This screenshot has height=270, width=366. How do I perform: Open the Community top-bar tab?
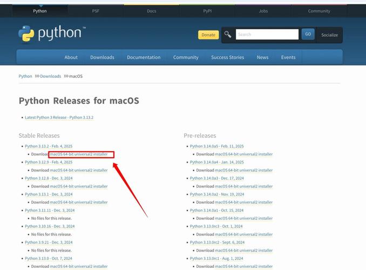319,11
